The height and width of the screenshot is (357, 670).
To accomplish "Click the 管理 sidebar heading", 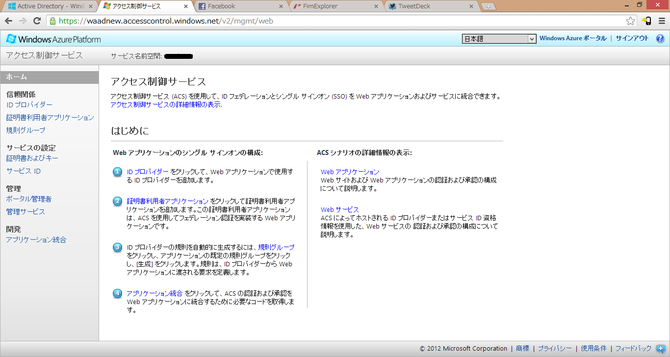I will (13, 189).
